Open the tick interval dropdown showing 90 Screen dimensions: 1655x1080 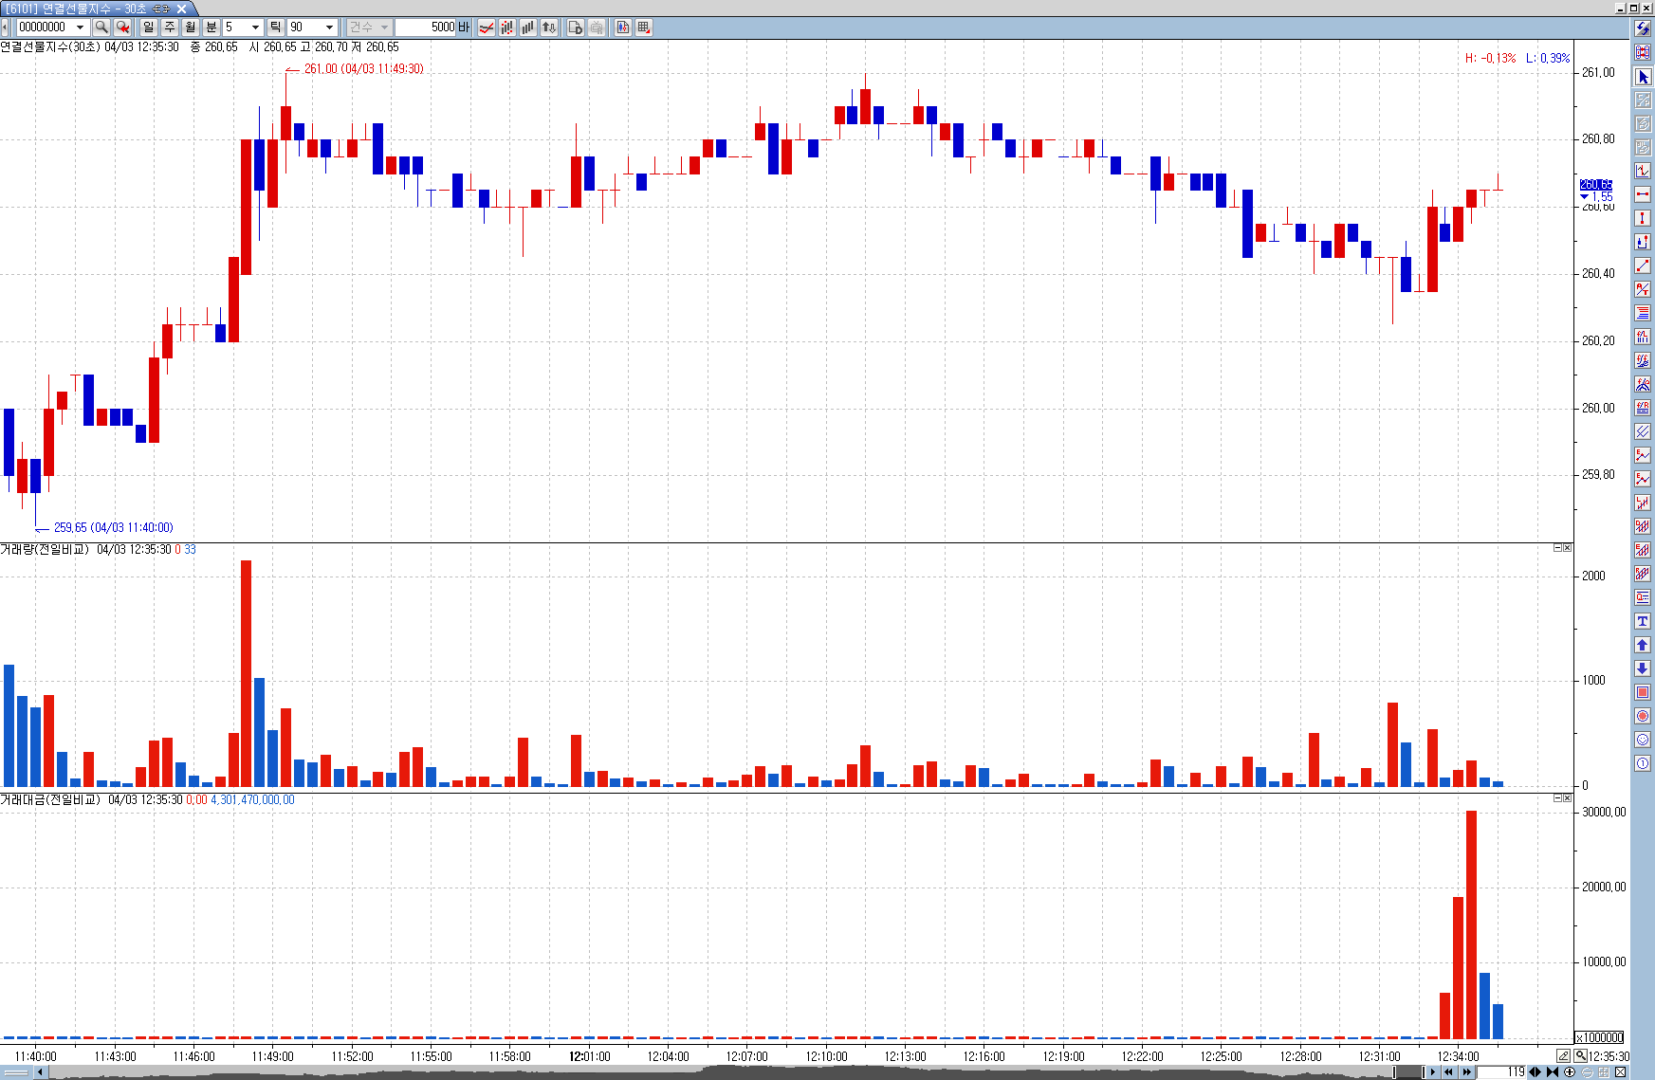(x=329, y=27)
